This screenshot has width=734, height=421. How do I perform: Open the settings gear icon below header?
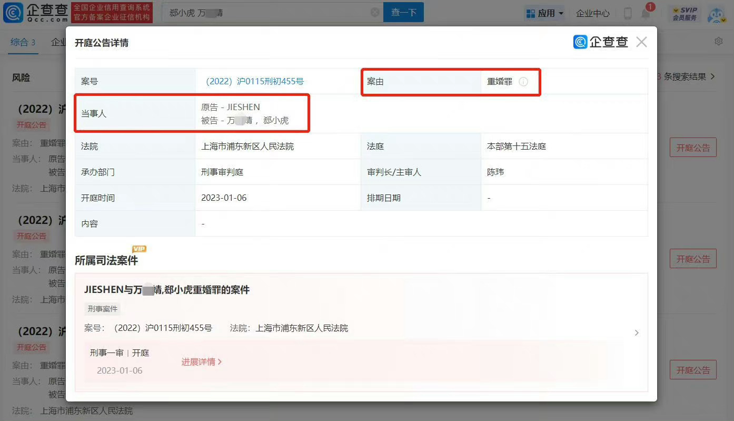pos(718,42)
